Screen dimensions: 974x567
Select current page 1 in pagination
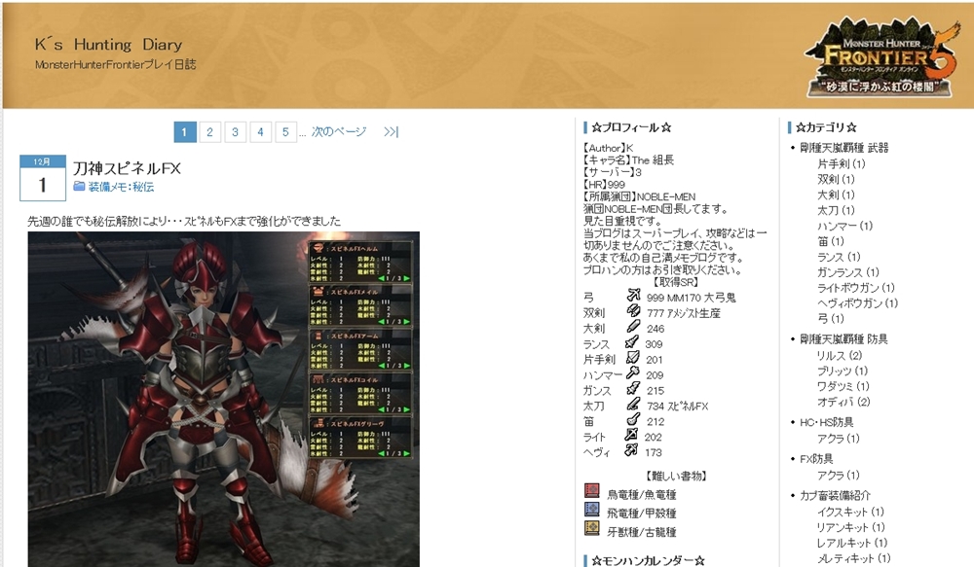tap(184, 131)
